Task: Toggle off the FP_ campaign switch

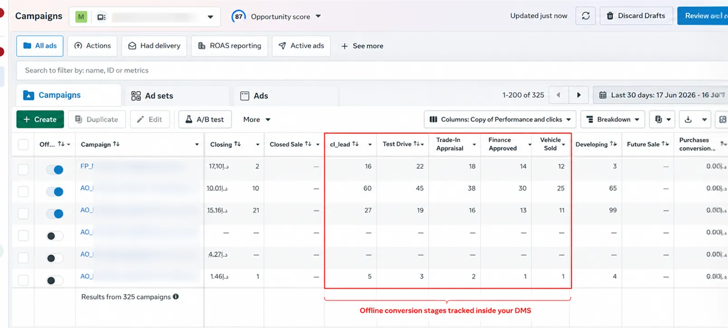Action: click(55, 170)
